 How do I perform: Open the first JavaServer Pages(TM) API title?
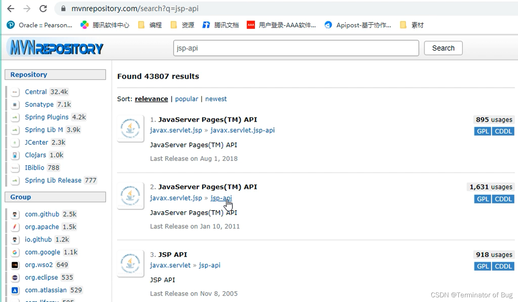click(208, 120)
